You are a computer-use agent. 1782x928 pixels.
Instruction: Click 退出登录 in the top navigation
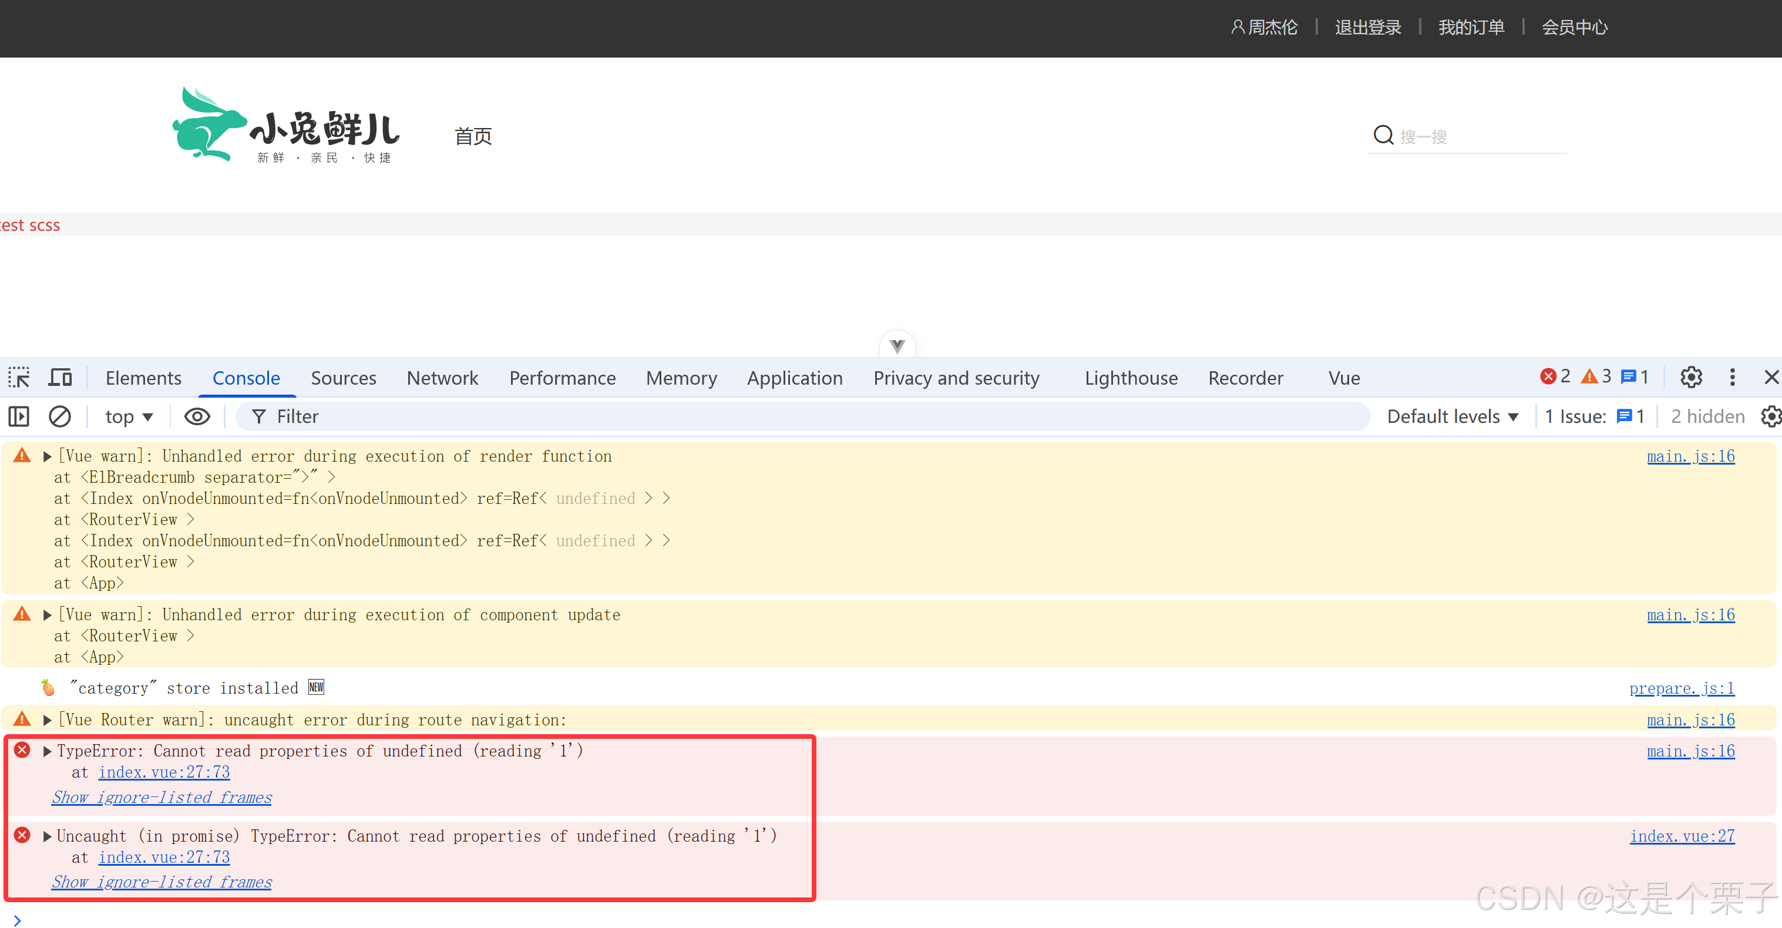pyautogui.click(x=1368, y=28)
